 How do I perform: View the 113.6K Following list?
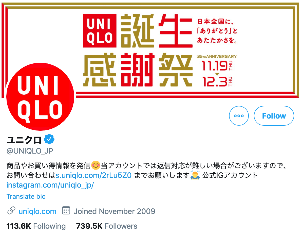coord(36,226)
